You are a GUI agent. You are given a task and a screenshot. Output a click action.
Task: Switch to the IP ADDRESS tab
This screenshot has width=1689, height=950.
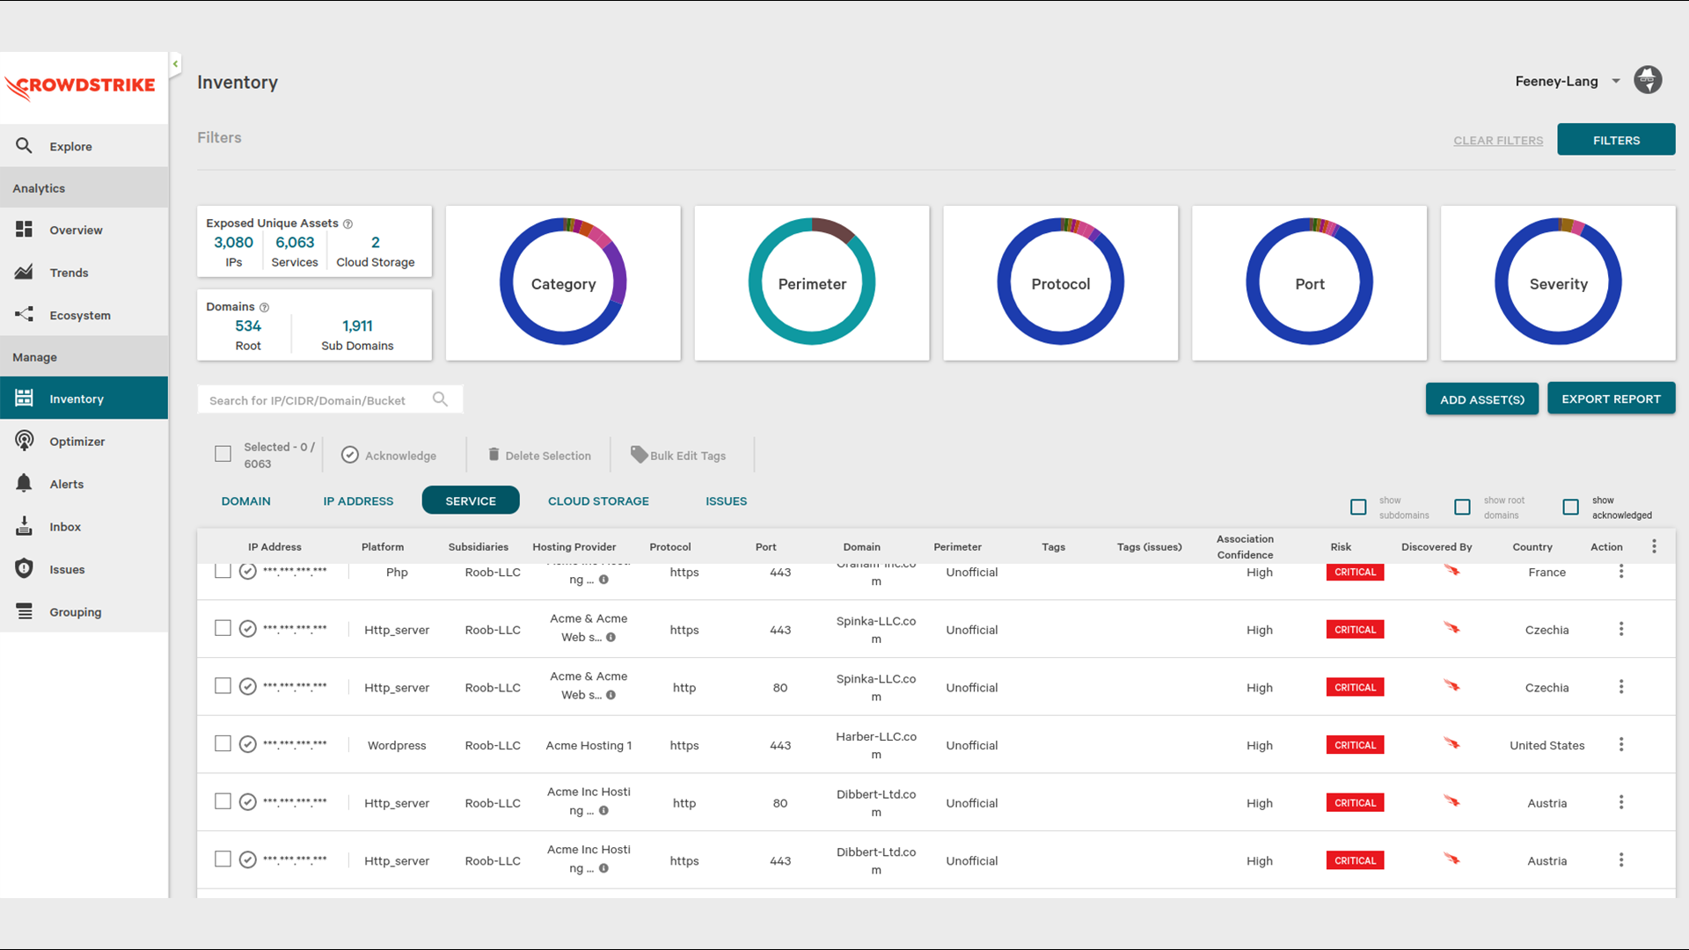point(358,501)
